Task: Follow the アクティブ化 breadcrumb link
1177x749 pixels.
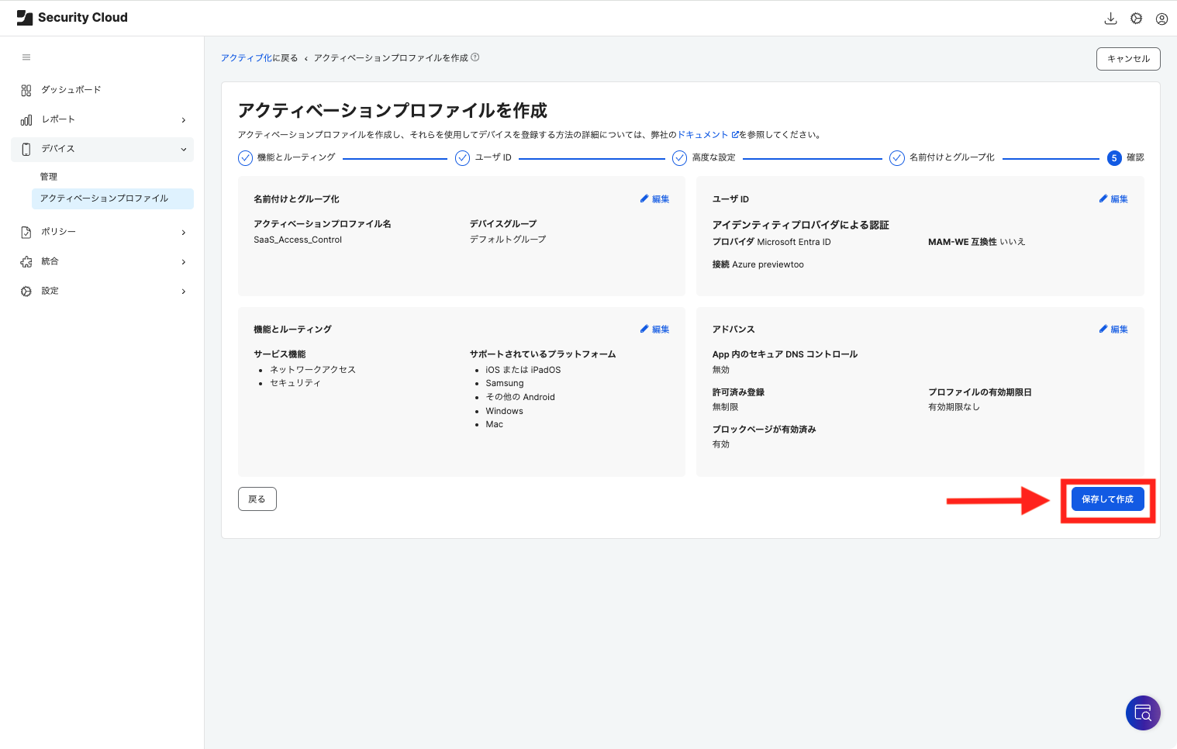Action: [x=247, y=58]
